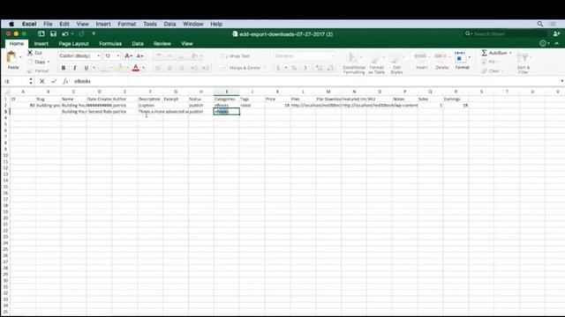The image size is (565, 317).
Task: Open the Insert ribbon tab
Action: (41, 43)
